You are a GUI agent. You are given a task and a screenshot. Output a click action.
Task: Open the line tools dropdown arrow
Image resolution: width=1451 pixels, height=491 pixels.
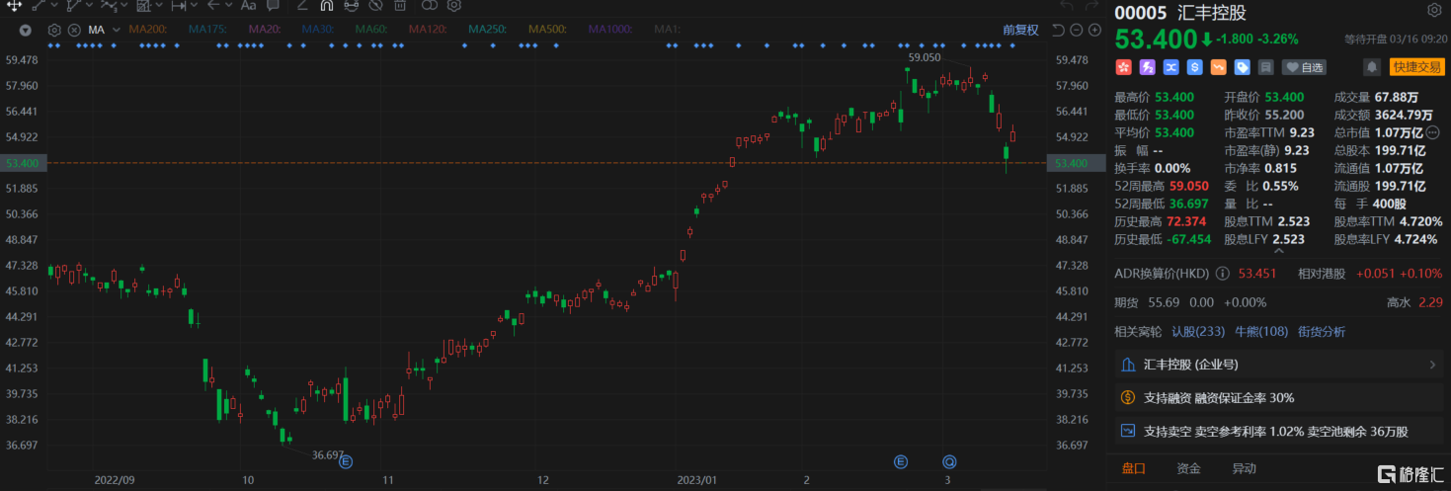pos(54,6)
